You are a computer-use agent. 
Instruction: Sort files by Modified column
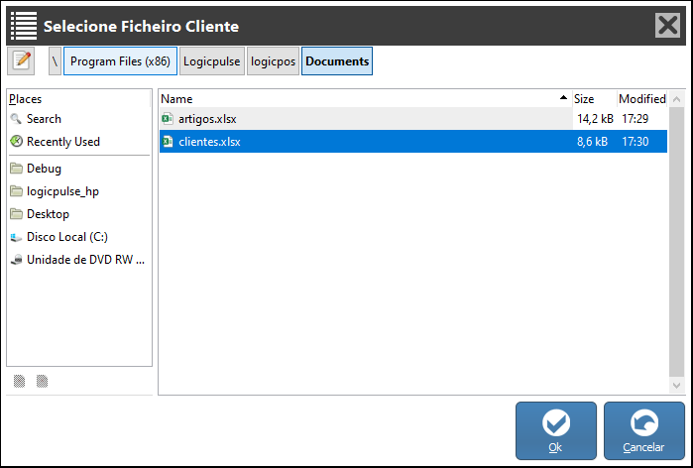tap(641, 99)
